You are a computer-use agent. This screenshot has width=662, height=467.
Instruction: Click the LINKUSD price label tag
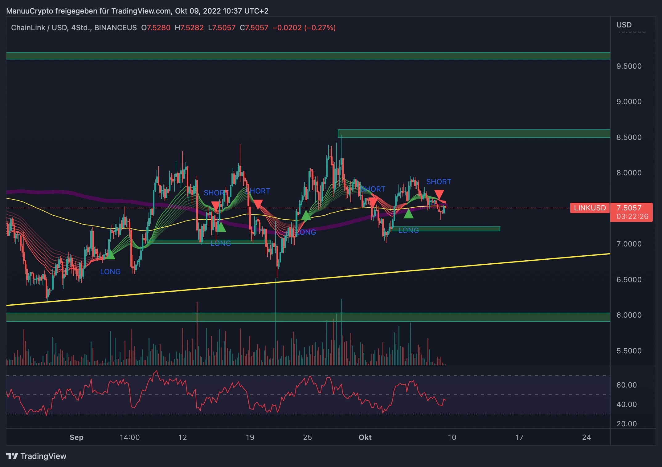[590, 208]
